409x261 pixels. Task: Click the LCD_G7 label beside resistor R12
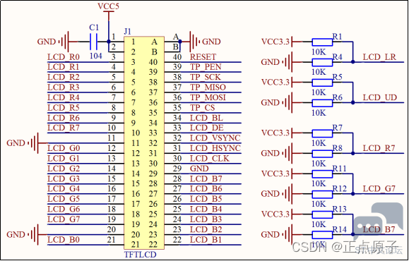(379, 189)
